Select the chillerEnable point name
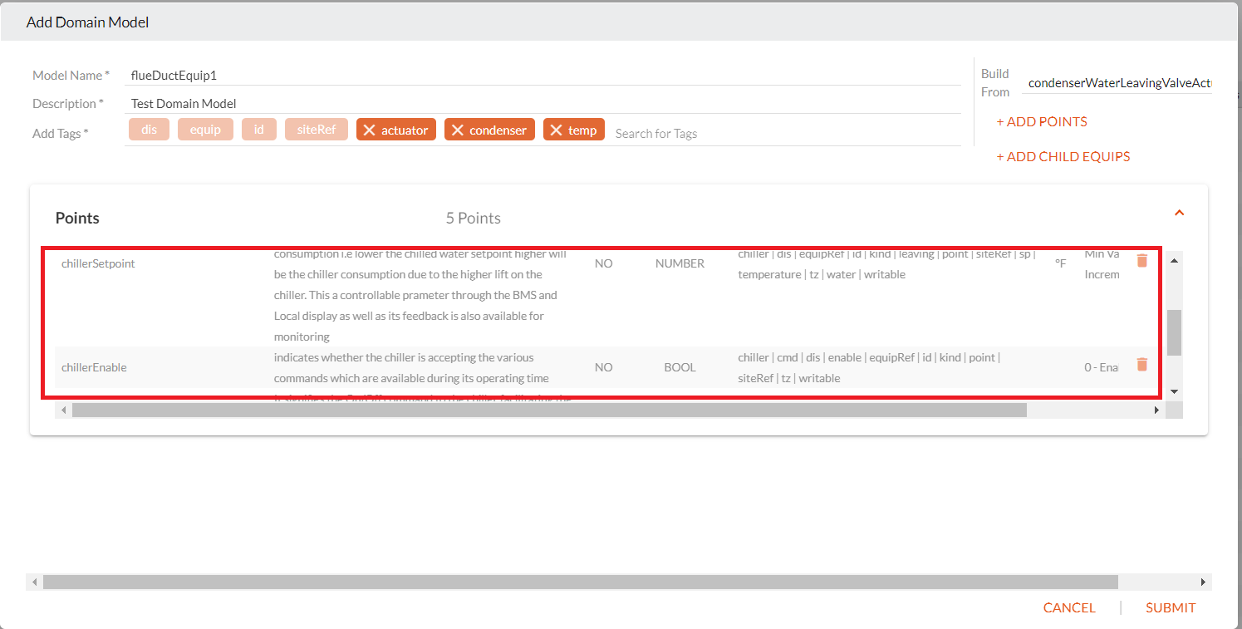The image size is (1242, 629). [x=94, y=367]
